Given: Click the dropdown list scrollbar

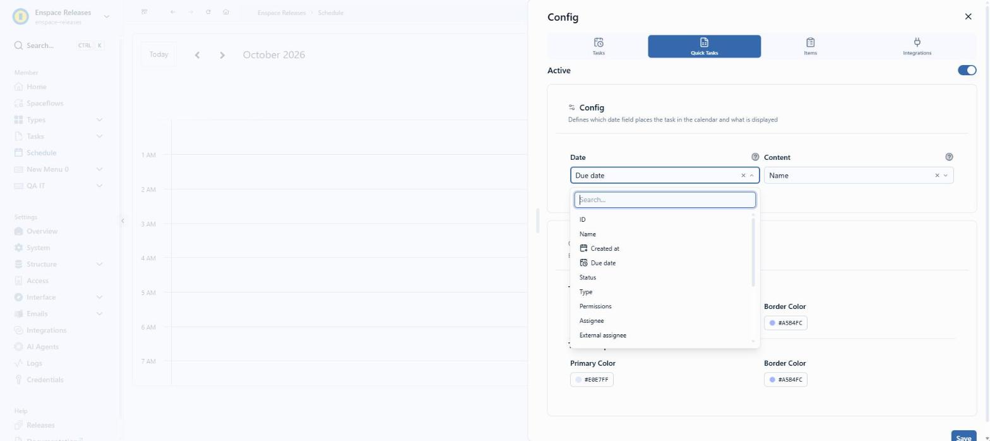Looking at the screenshot, I should [753, 252].
